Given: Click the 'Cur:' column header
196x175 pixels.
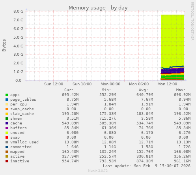Looking at the screenshot, I should pos(69,90).
